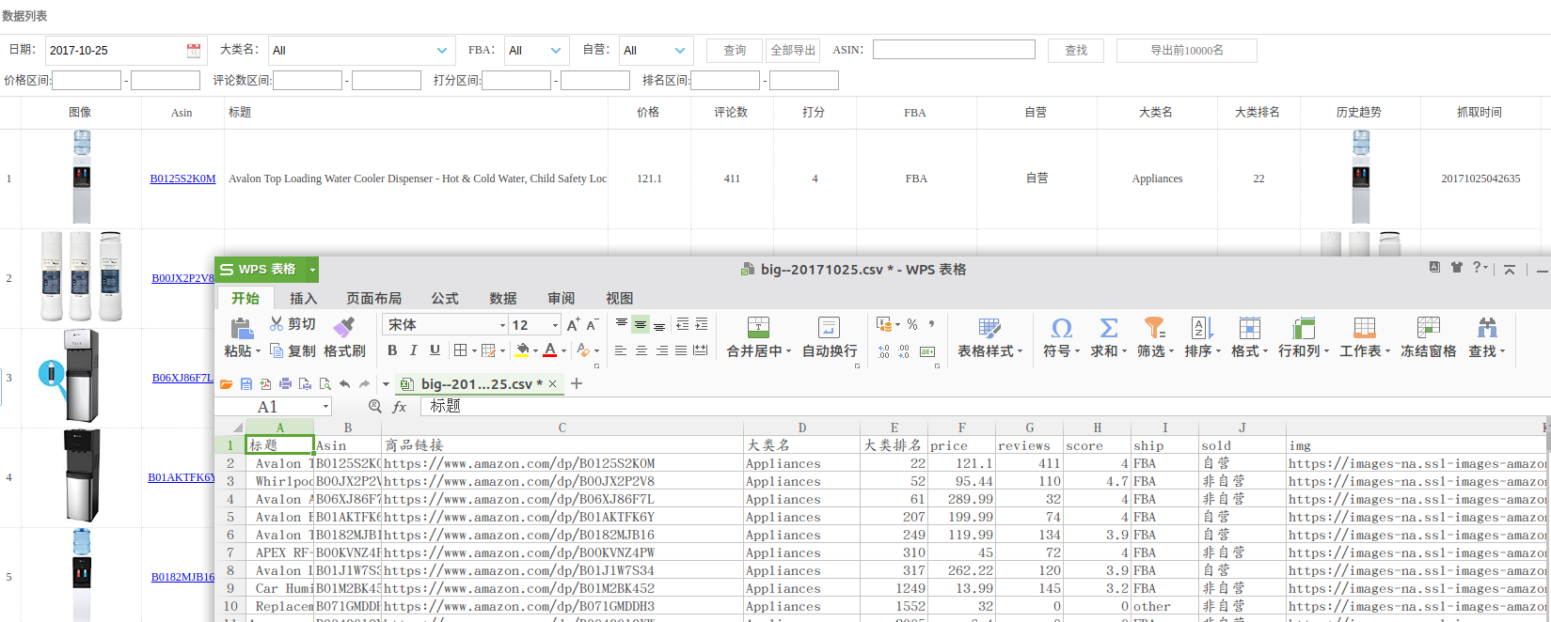Toggle align text left
Image resolution: width=1551 pixels, height=622 pixels.
[x=621, y=350]
